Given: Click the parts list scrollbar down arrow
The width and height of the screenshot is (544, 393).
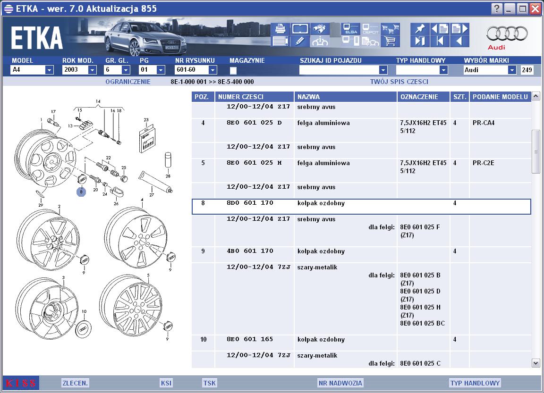Looking at the screenshot, I should click(535, 363).
